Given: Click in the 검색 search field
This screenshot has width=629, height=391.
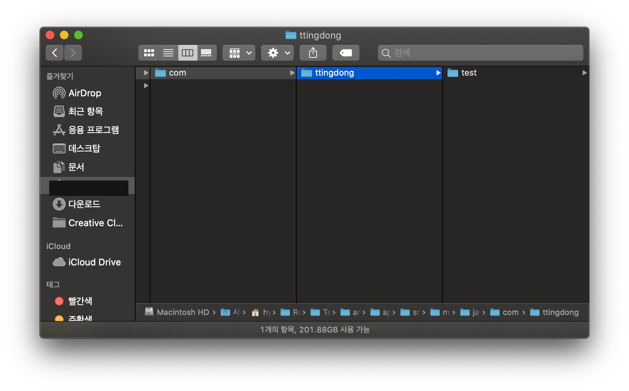Looking at the screenshot, I should (x=480, y=53).
